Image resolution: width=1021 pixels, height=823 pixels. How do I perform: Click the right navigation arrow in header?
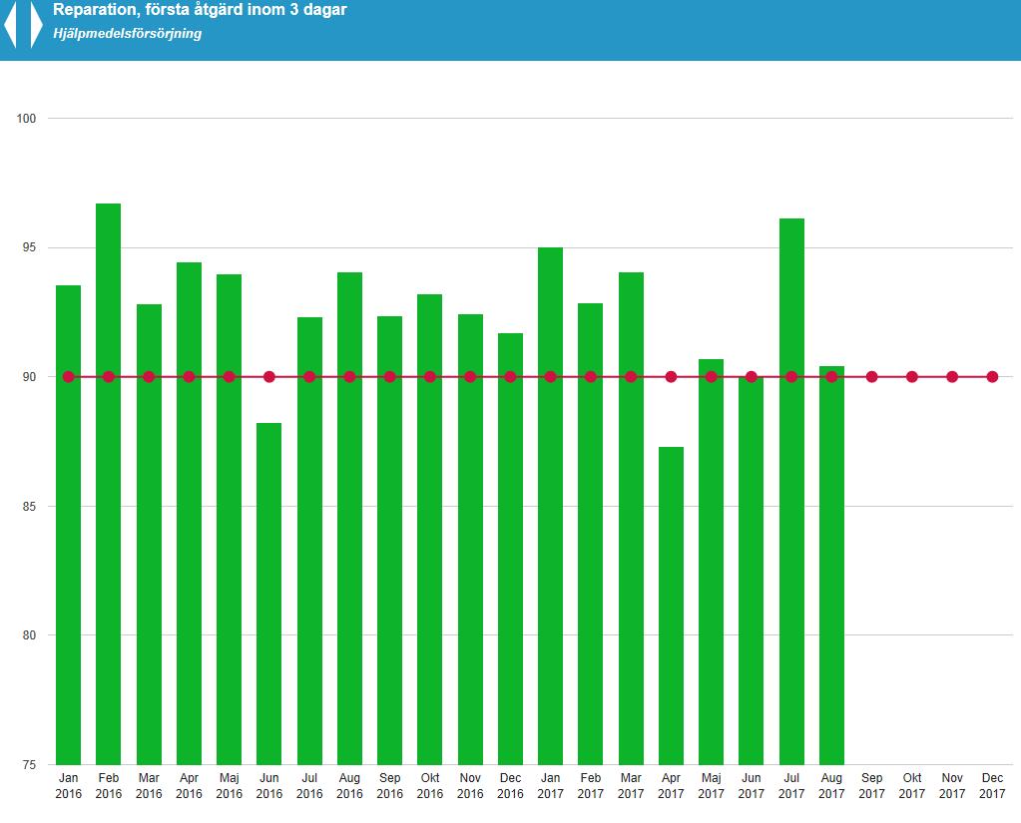(x=37, y=25)
